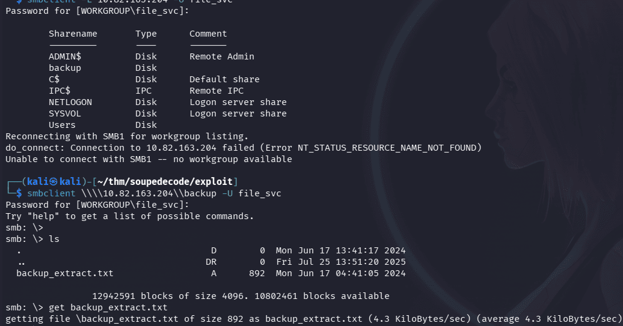The width and height of the screenshot is (623, 326).
Task: Click the Sharename column header
Action: tap(73, 34)
